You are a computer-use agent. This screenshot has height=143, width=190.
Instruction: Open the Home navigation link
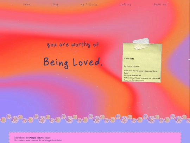(x=27, y=5)
